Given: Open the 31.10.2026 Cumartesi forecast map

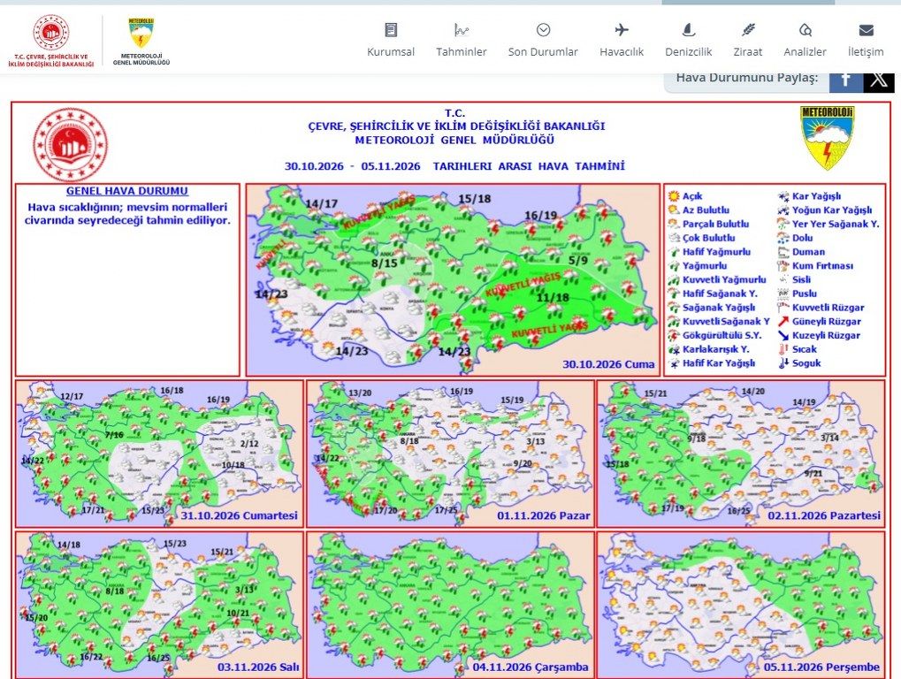Looking at the screenshot, I should (159, 454).
